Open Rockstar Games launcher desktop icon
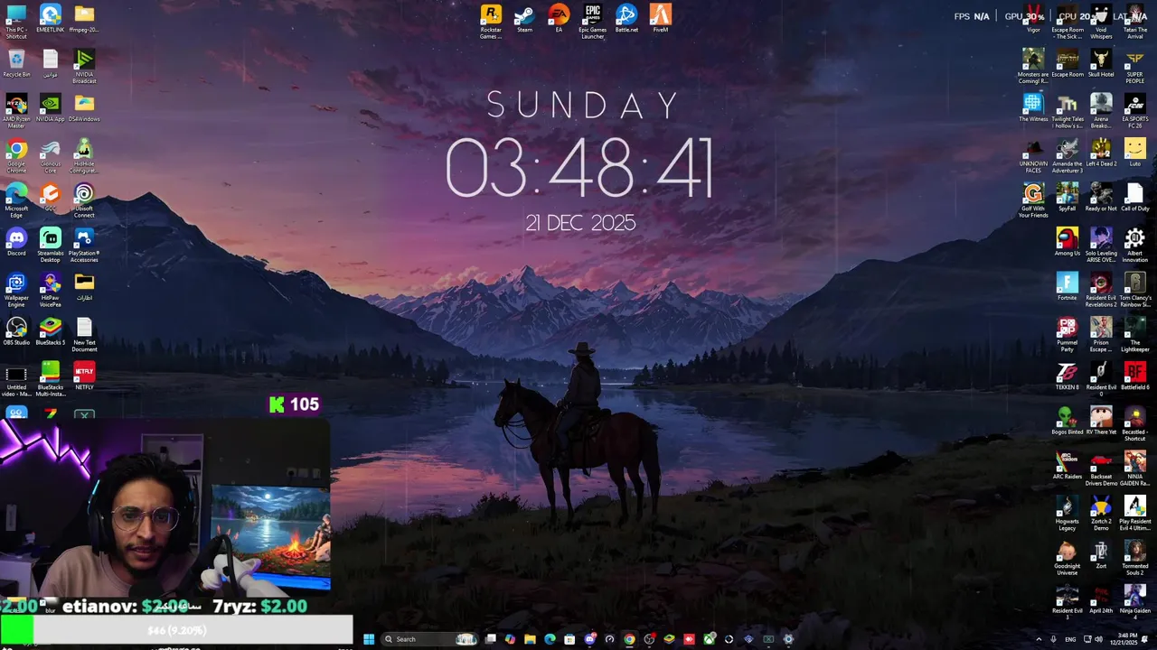This screenshot has width=1157, height=650. pos(491,21)
